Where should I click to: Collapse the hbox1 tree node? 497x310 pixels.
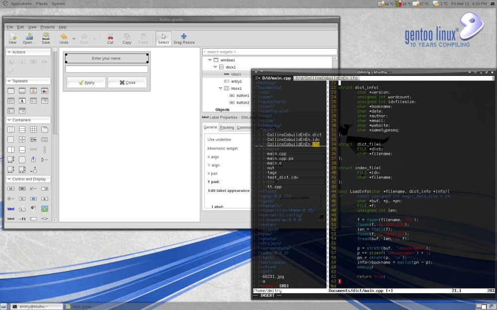point(221,88)
